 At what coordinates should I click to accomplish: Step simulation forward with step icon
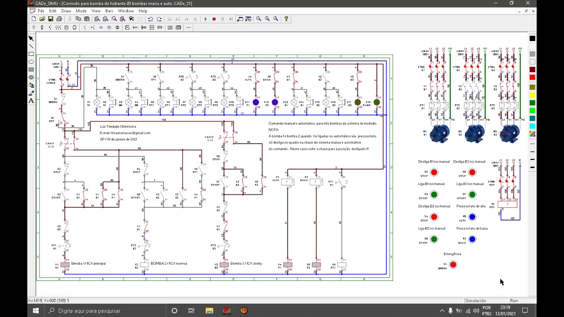coord(231,19)
